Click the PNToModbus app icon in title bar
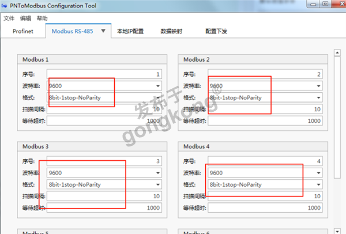Screen dimensions: 346x234 [4, 6]
